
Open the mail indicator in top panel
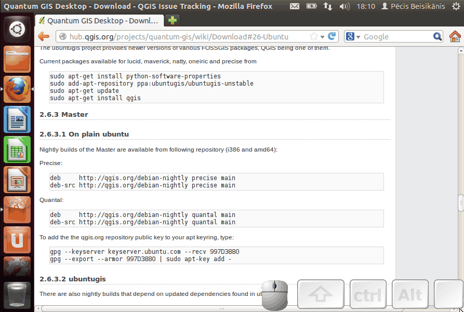[295, 6]
